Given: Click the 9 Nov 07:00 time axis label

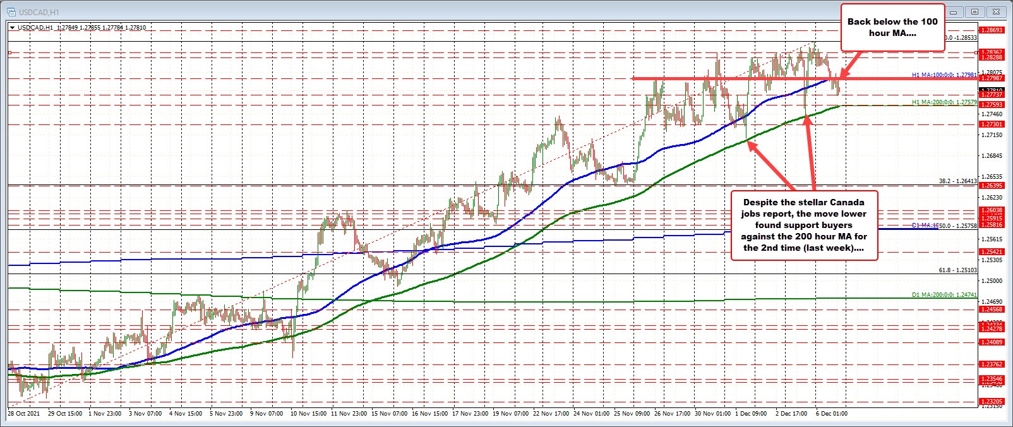Looking at the screenshot, I should coord(267,413).
